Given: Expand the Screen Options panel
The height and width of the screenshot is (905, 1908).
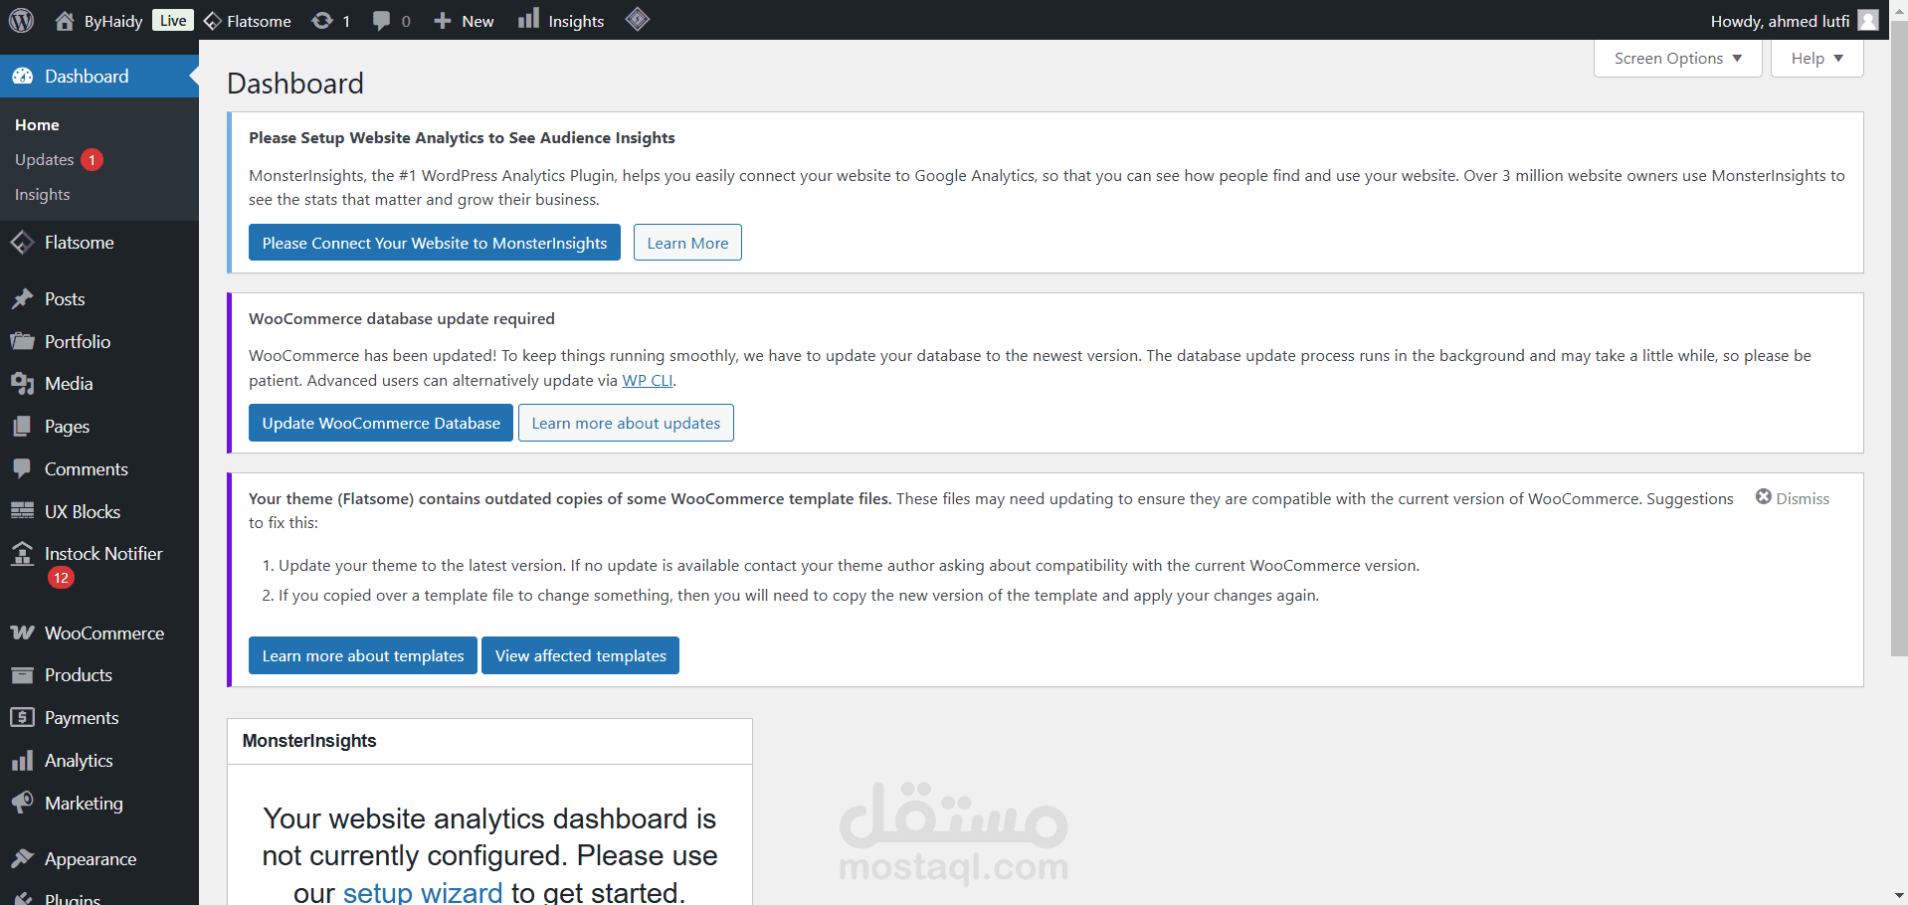Looking at the screenshot, I should (x=1678, y=58).
